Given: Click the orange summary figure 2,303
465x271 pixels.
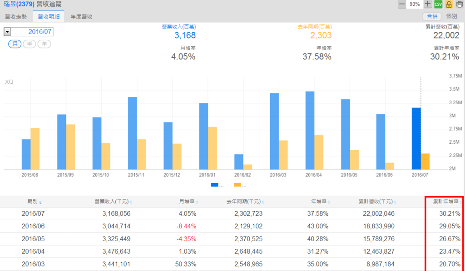Looking at the screenshot, I should (321, 35).
